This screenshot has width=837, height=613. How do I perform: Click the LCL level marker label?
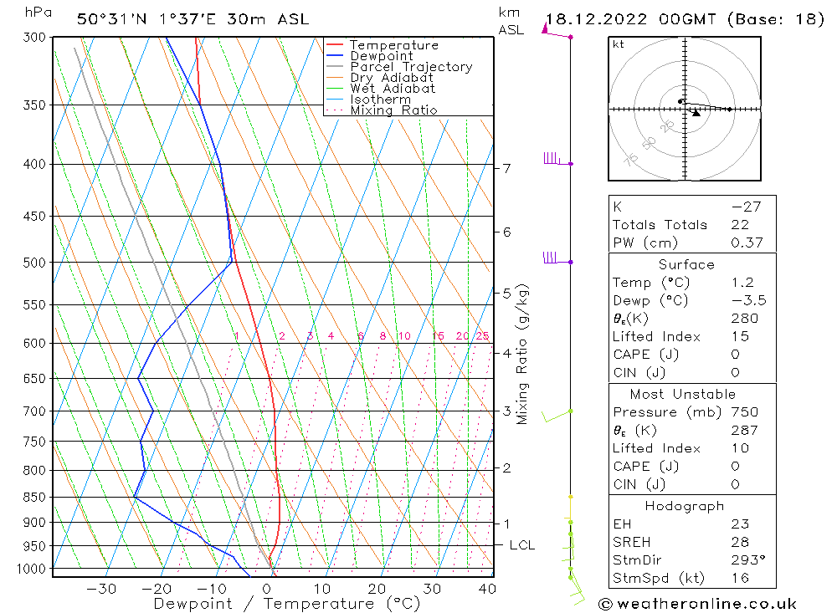pos(521,545)
